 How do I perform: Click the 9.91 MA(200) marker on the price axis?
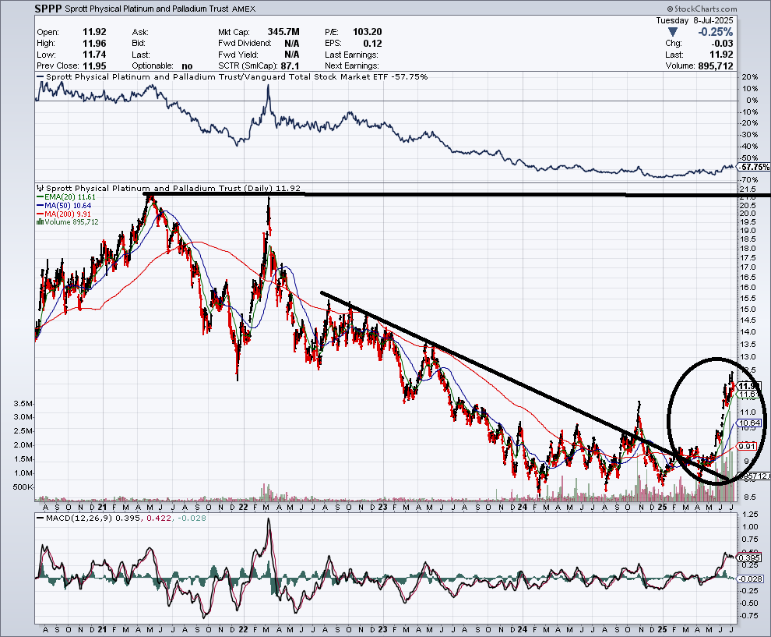click(748, 447)
